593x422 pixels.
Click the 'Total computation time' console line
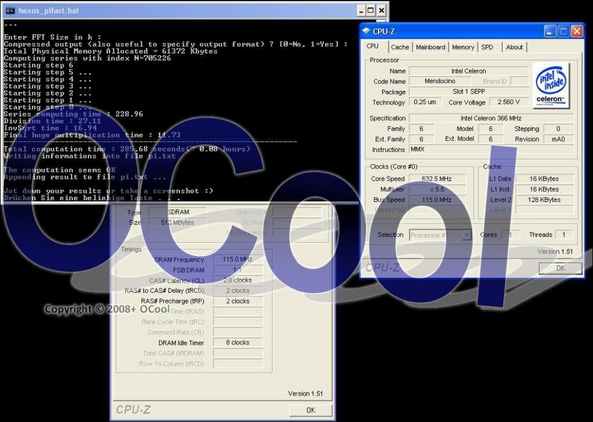pyautogui.click(x=127, y=149)
